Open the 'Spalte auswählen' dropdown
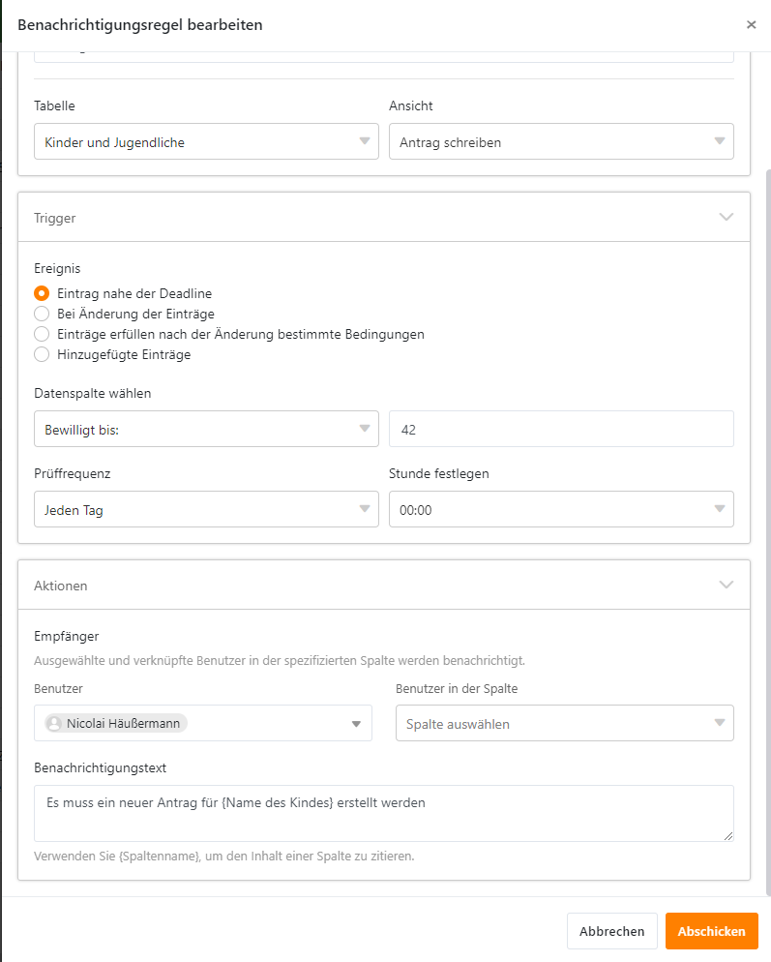 click(x=564, y=723)
